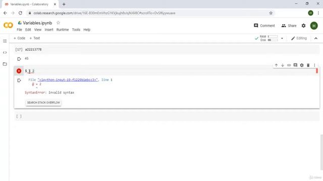Move cell up with the arrow icon
Image resolution: width=323 pixels, height=181 pixels.
pyautogui.click(x=276, y=65)
